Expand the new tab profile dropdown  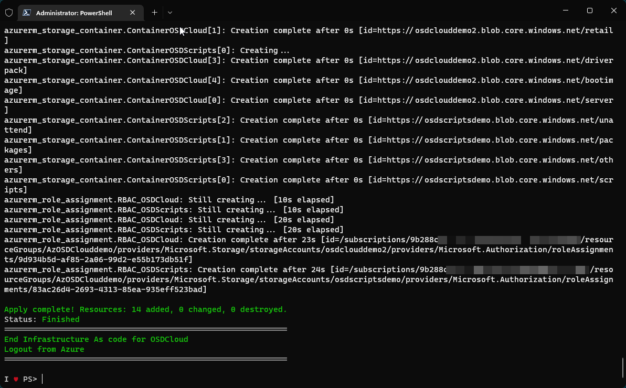[x=170, y=13]
